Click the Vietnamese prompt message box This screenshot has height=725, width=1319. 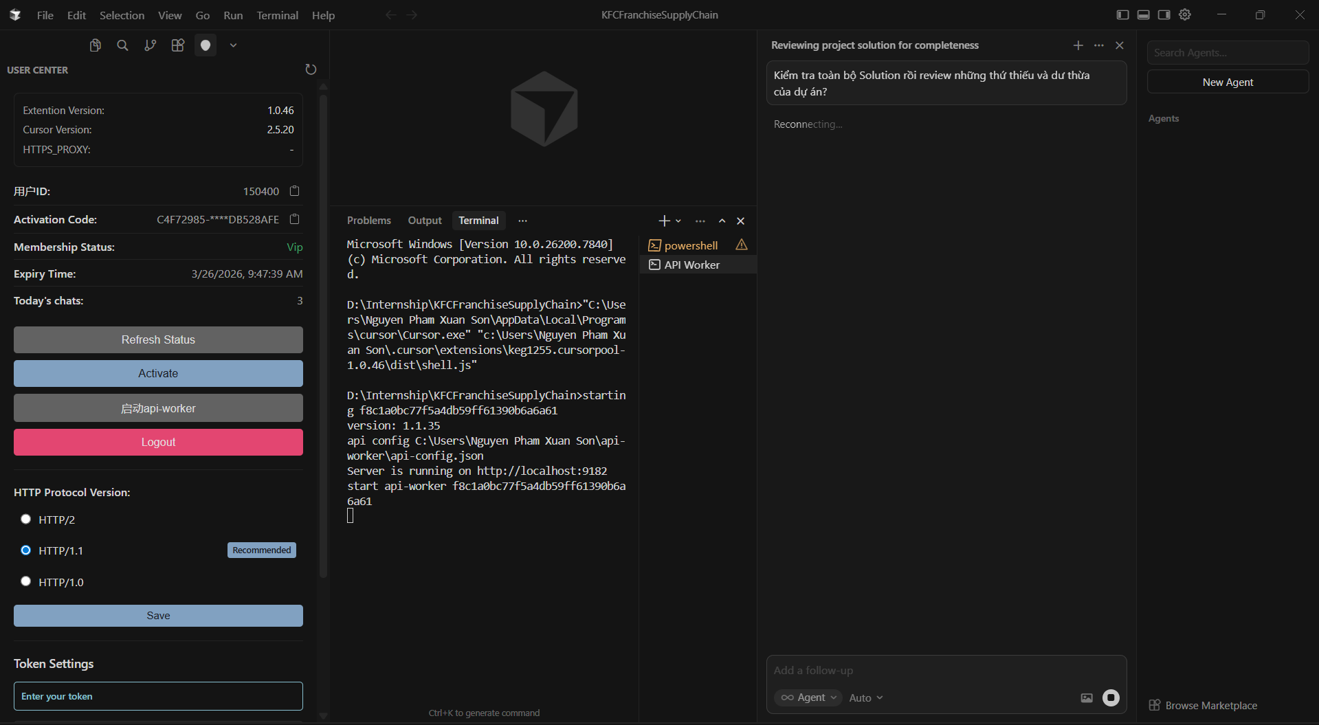(x=946, y=83)
